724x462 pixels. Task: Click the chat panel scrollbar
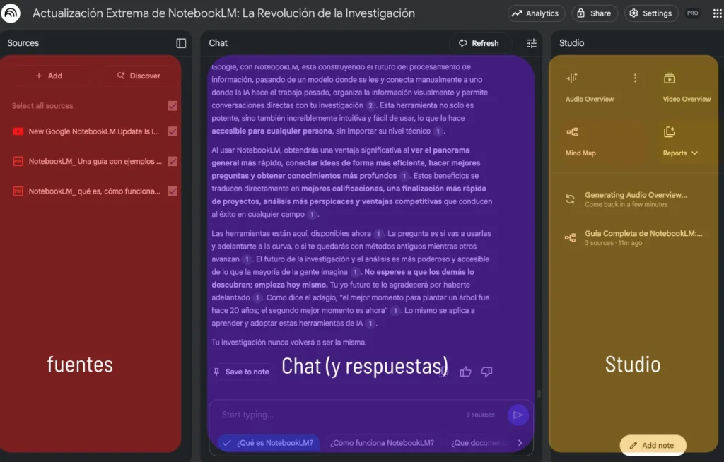538,394
